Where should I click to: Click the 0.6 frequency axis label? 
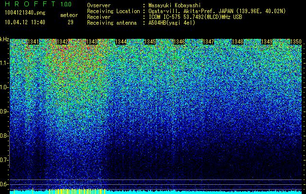pyautogui.click(x=4, y=184)
